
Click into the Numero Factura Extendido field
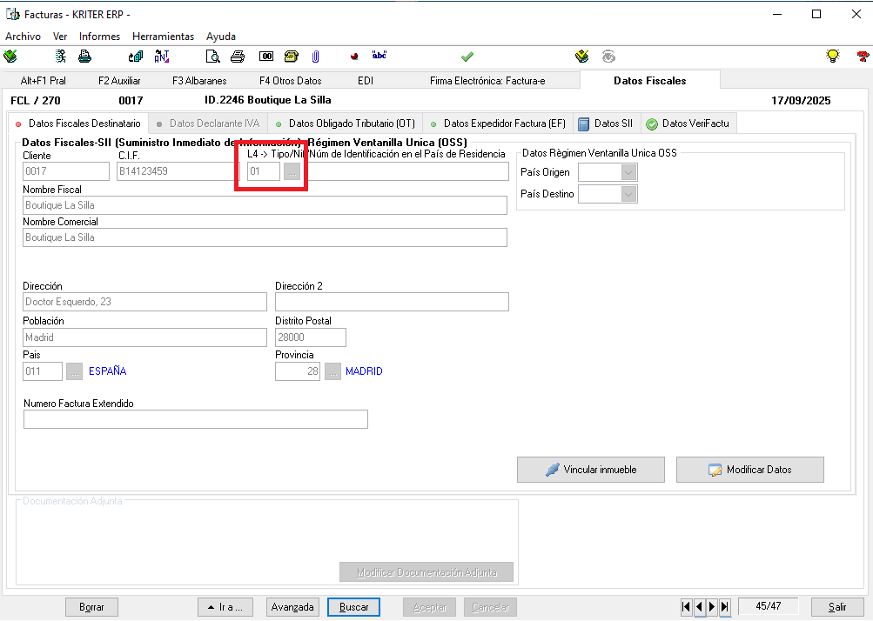pyautogui.click(x=196, y=420)
